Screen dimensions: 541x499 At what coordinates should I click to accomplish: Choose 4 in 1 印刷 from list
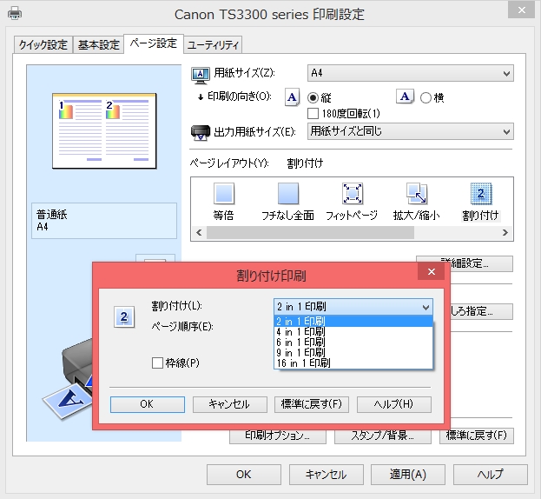click(x=353, y=332)
